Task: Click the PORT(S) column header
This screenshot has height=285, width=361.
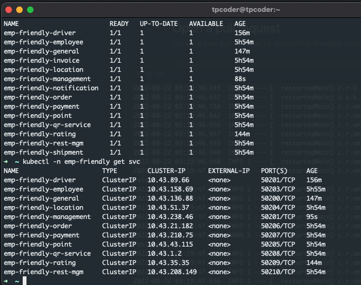Action: (x=274, y=171)
